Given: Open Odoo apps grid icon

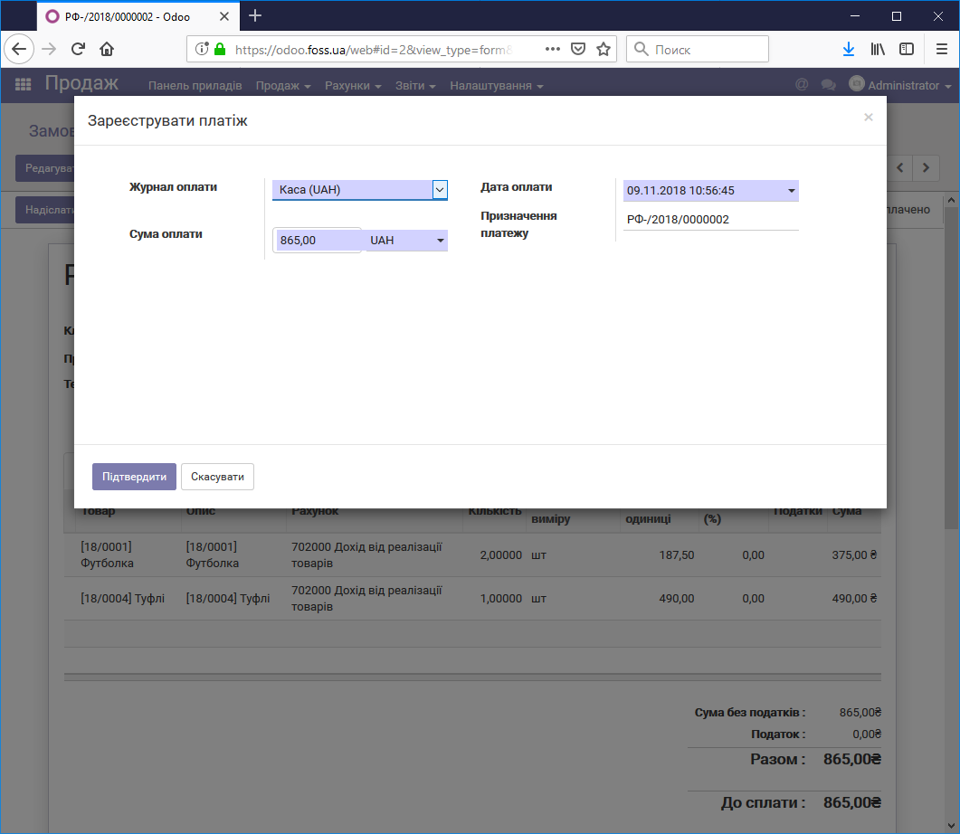Looking at the screenshot, I should coord(23,84).
